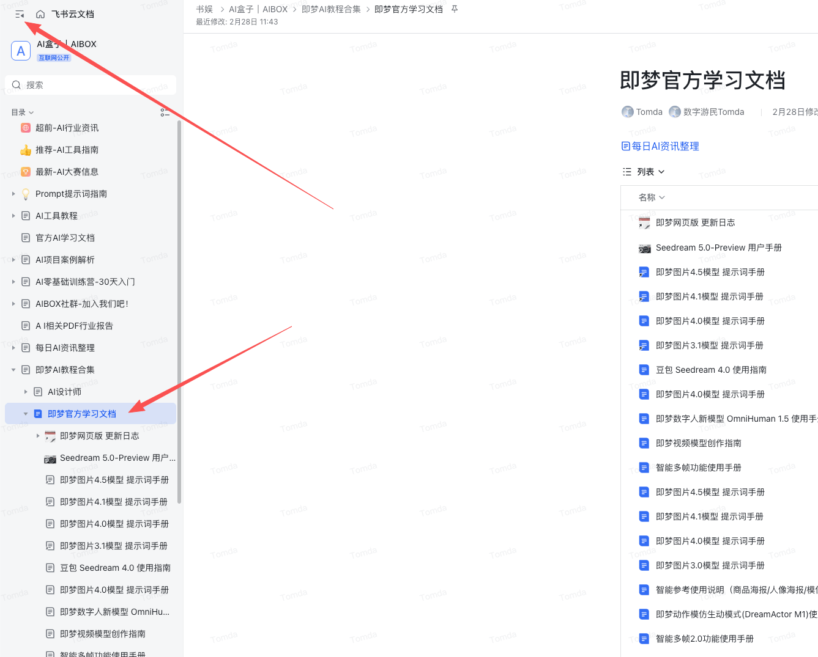Click list doc icon of 智能多帧2.0功能使用手册
Image resolution: width=818 pixels, height=657 pixels.
pyautogui.click(x=644, y=639)
